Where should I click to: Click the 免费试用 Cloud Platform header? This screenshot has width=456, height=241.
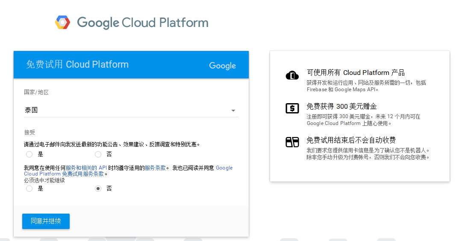coord(77,64)
